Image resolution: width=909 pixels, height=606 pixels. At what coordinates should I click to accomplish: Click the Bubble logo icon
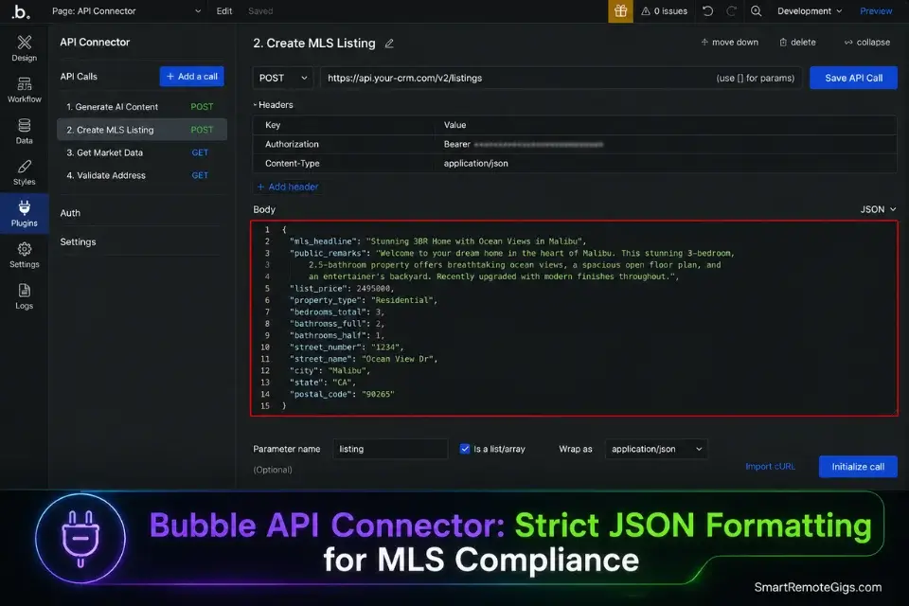pyautogui.click(x=21, y=11)
